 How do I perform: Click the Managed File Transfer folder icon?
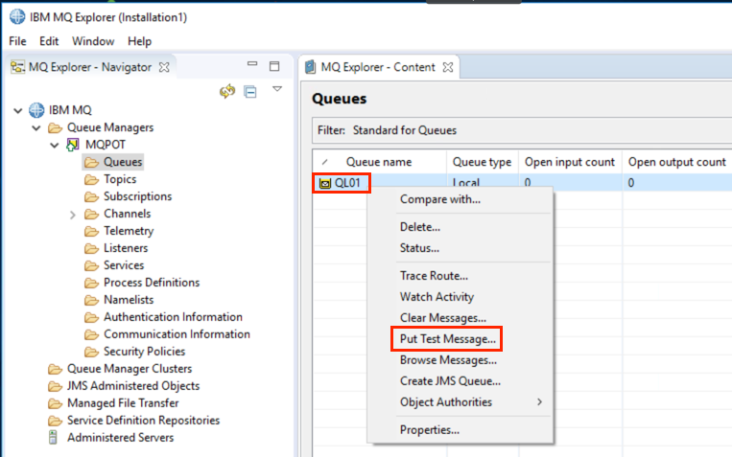pyautogui.click(x=55, y=403)
